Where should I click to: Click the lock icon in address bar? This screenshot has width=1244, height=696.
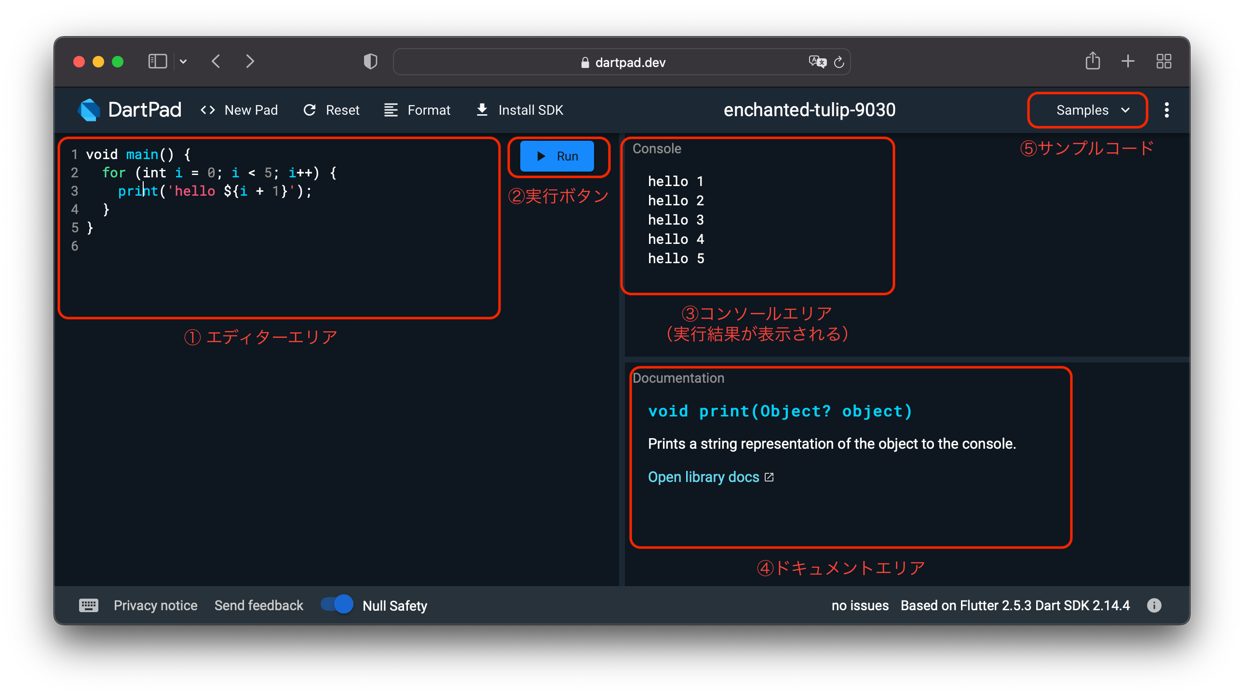click(x=585, y=62)
